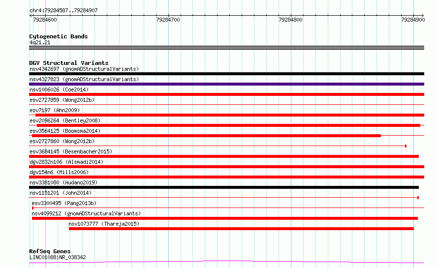Open the nsv4327823 gnomADStructuralVariants label
This screenshot has width=438, height=268.
tap(84, 79)
